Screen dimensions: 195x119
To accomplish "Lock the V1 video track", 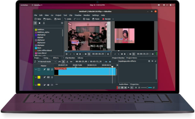I will click(52, 77).
